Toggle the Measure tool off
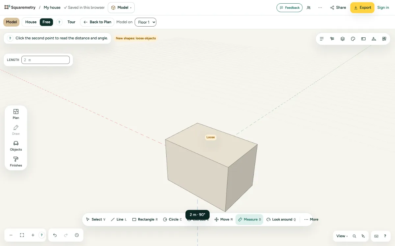The height and width of the screenshot is (246, 395). [250, 219]
